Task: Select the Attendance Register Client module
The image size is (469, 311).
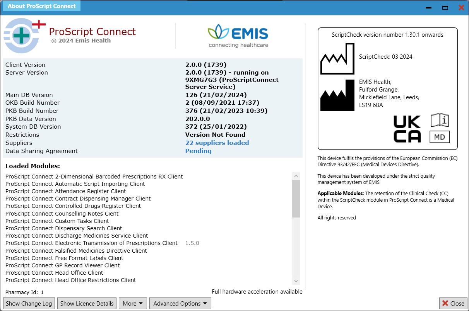Action: [66, 191]
